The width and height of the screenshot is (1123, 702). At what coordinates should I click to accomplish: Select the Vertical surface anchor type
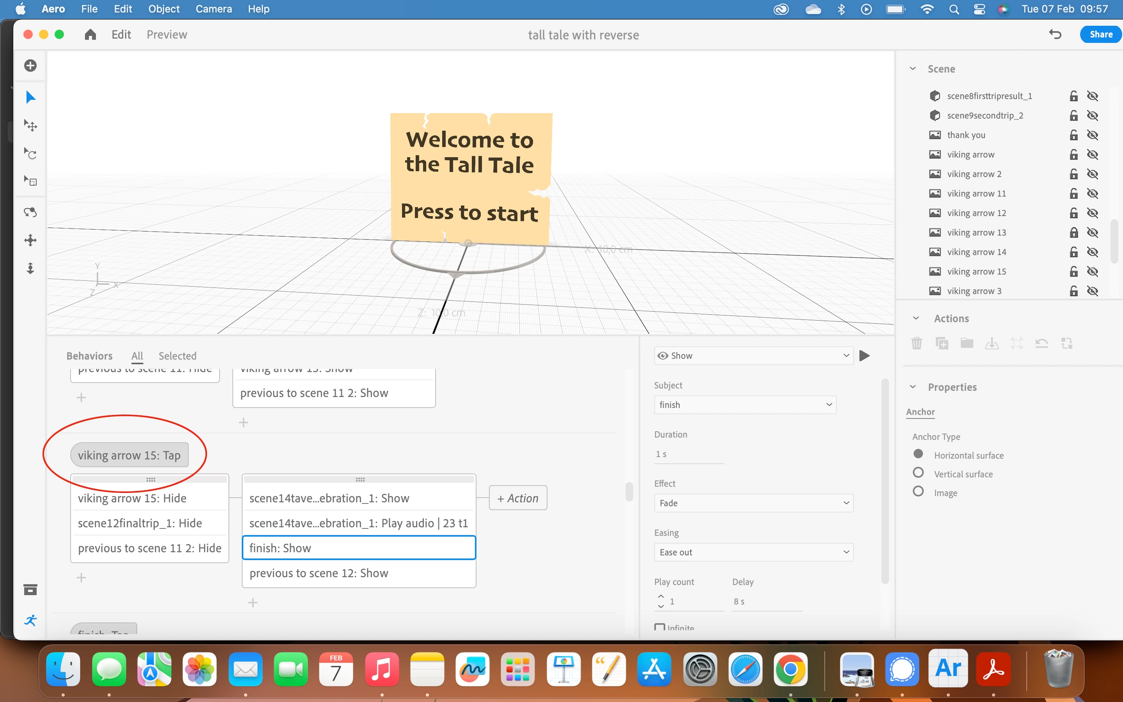(918, 473)
